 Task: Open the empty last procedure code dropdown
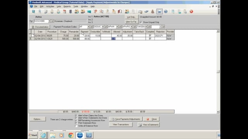pyautogui.click(x=160, y=27)
